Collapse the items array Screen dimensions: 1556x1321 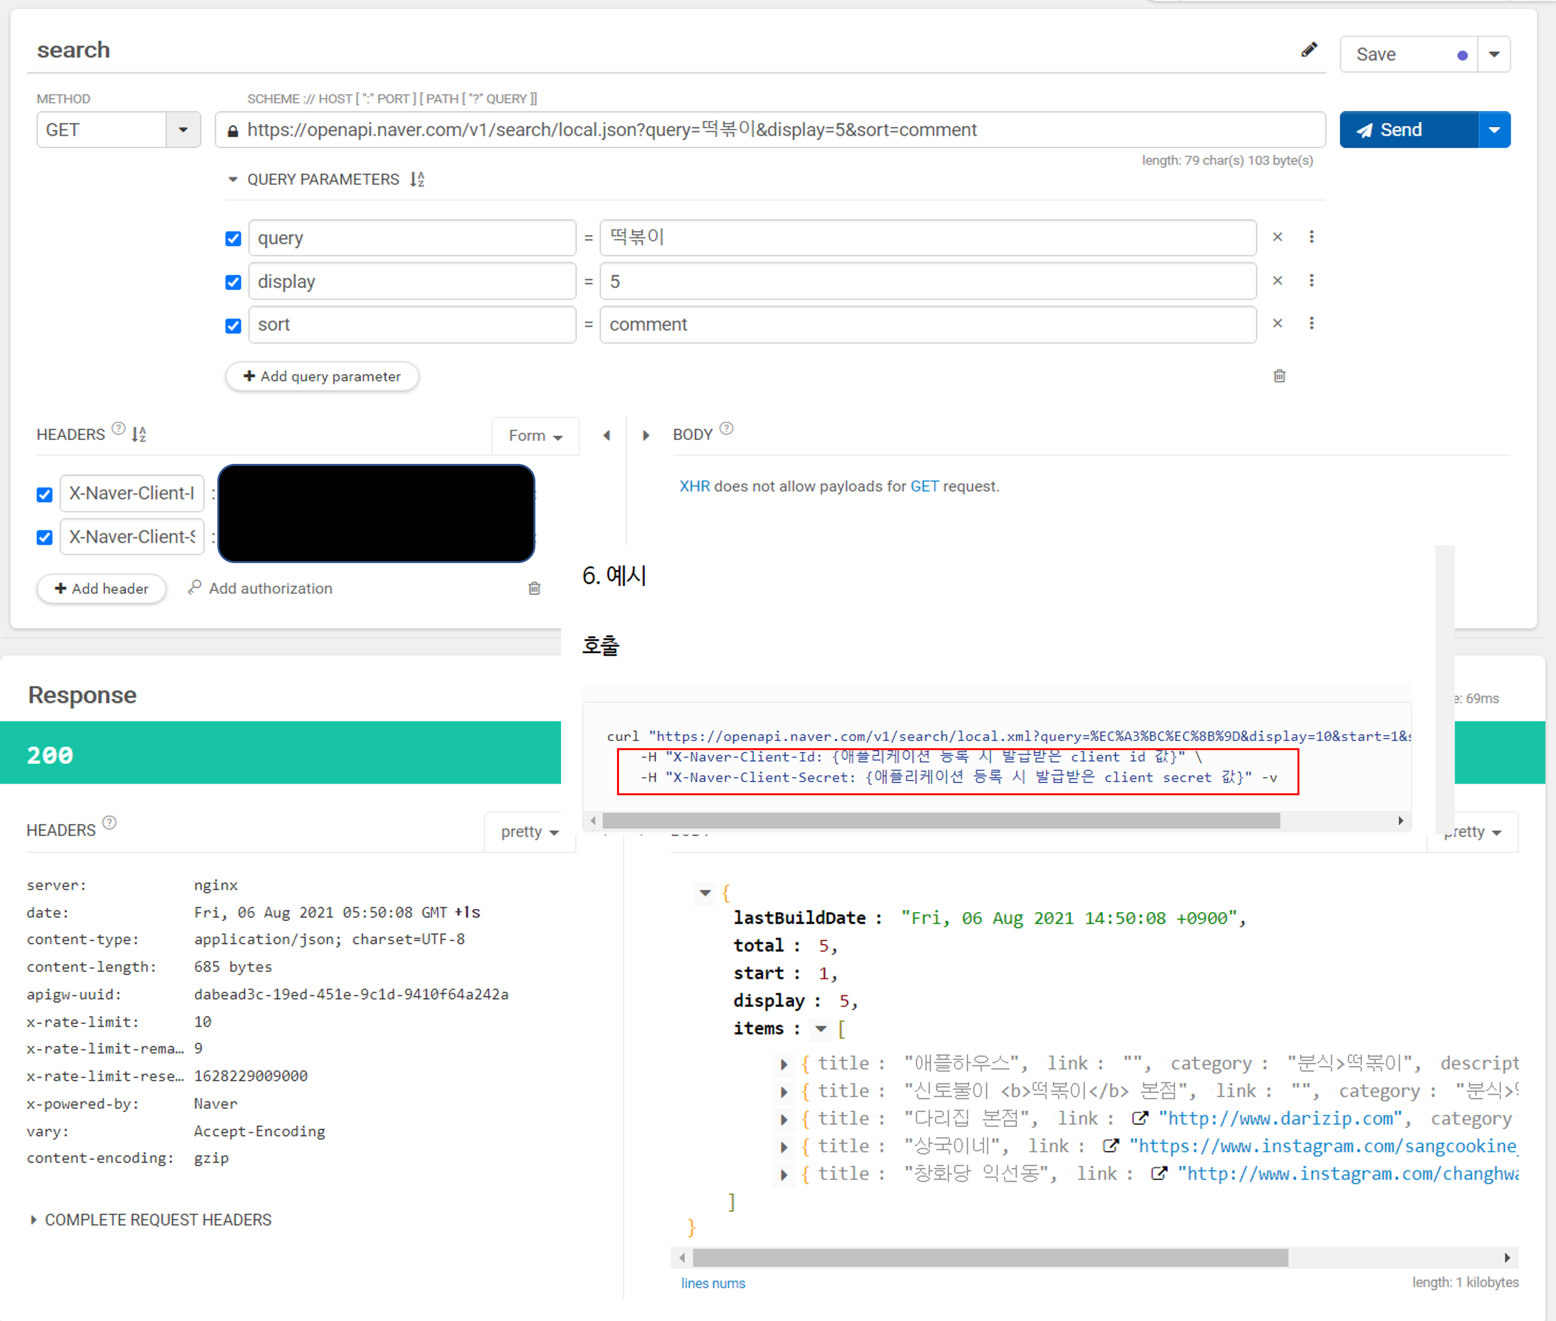coord(821,1029)
